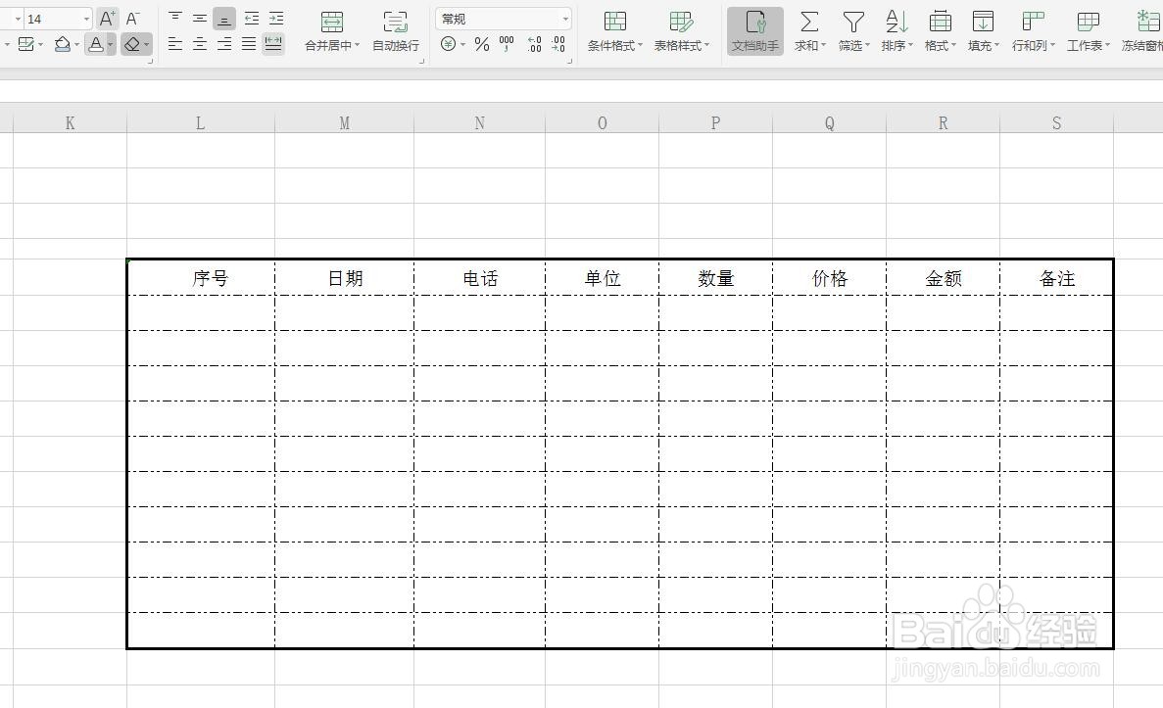The width and height of the screenshot is (1163, 708).
Task: Toggle bottom vertical alignment
Action: tap(223, 17)
